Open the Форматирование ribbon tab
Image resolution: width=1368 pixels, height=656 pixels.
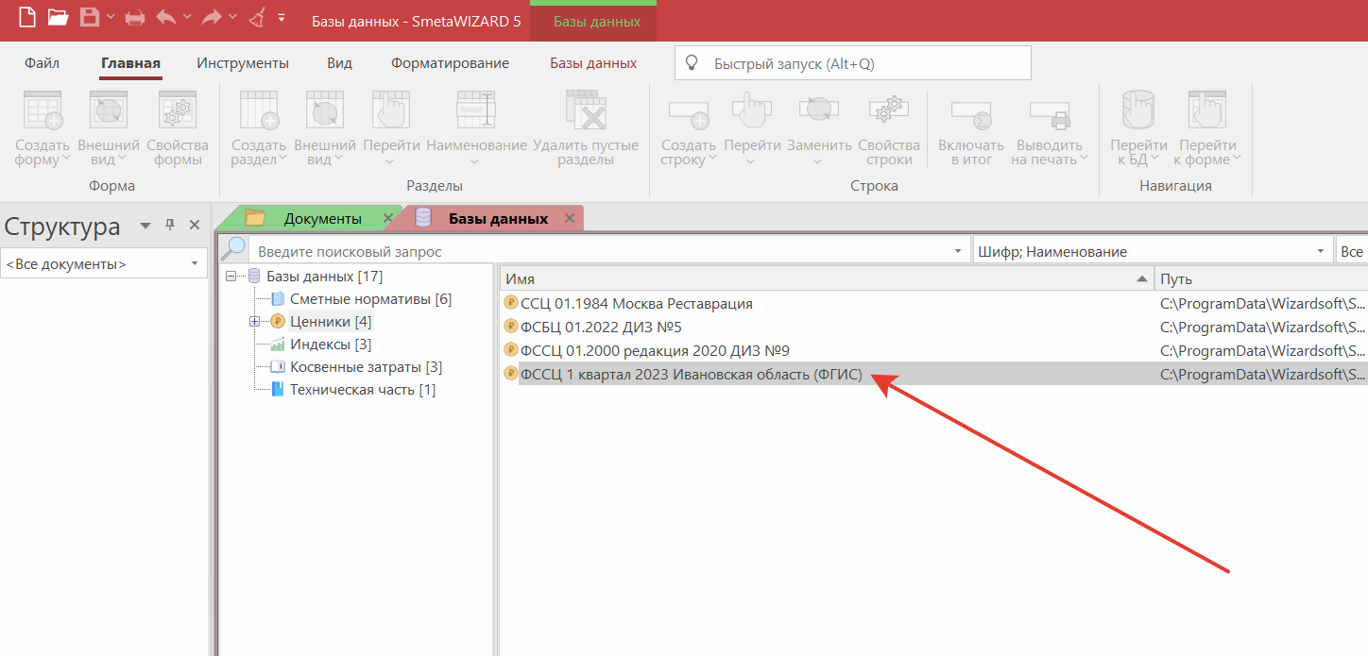point(450,63)
